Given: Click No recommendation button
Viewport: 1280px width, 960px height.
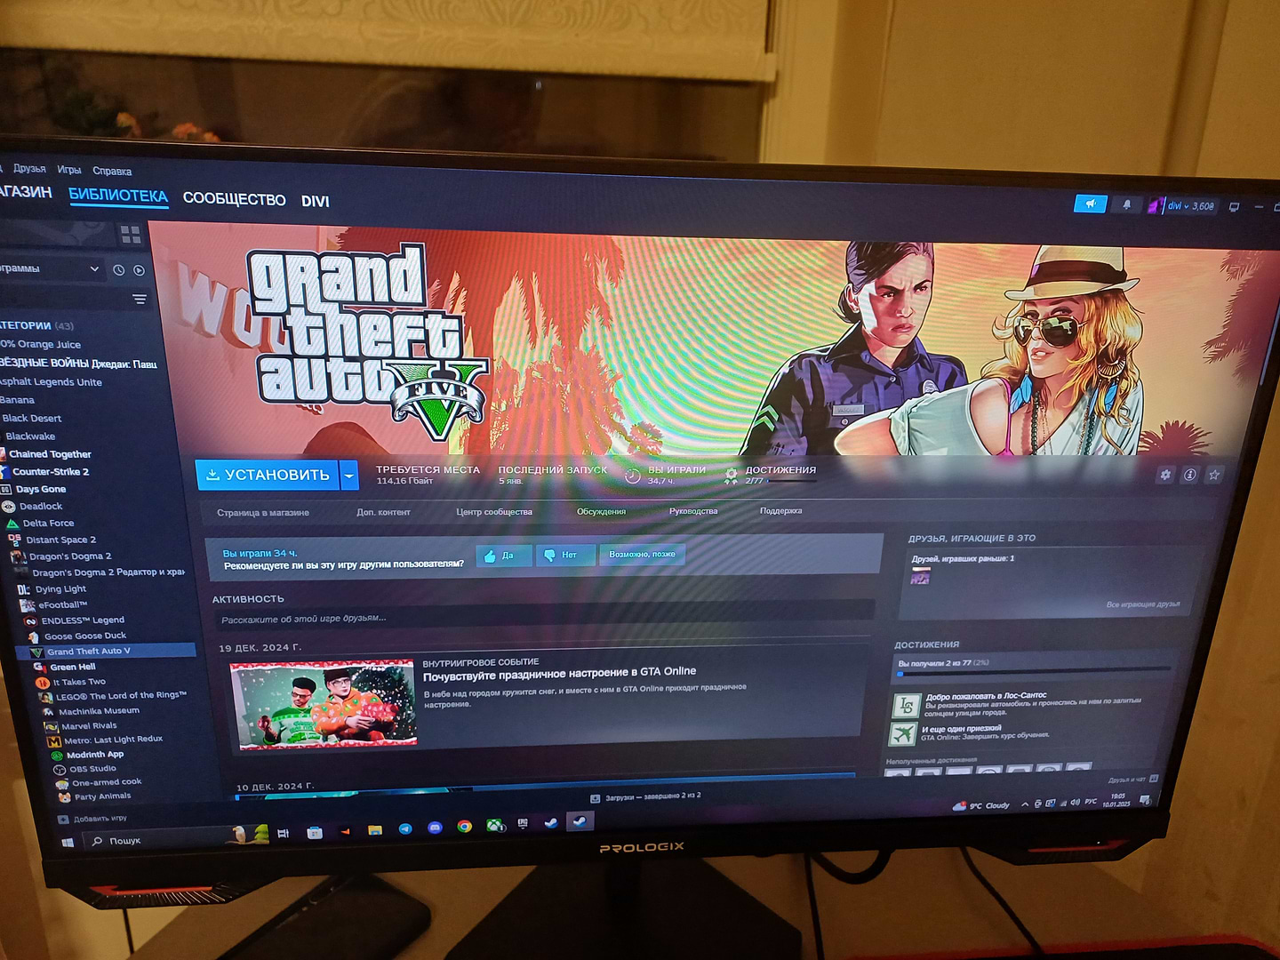Looking at the screenshot, I should pos(564,555).
